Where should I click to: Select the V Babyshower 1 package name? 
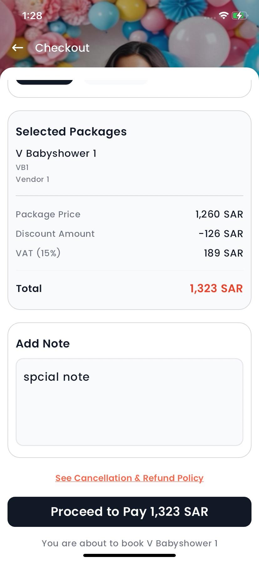[56, 153]
